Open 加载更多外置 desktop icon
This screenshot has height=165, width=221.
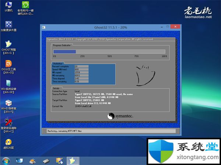click(x=8, y=26)
